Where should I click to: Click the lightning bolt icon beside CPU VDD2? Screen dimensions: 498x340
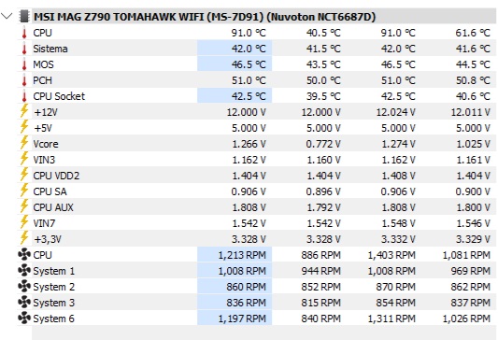(24, 175)
